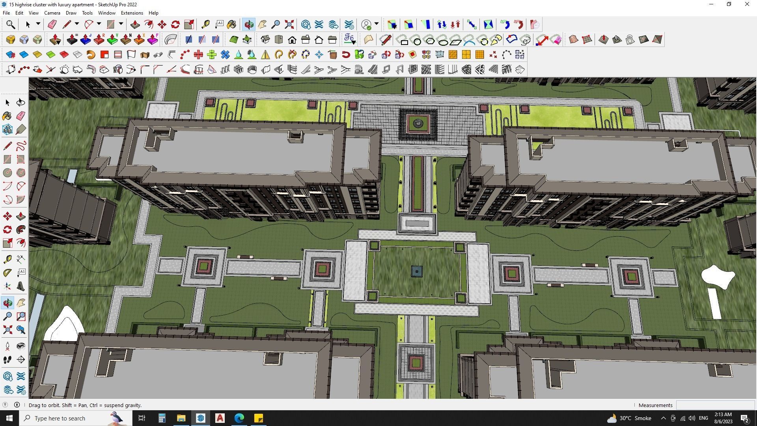Select the Protractor tool in left toolbar
Screen dimensions: 757x426
pyautogui.click(x=7, y=273)
